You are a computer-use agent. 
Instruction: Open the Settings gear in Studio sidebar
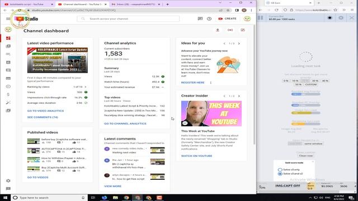tap(8, 181)
